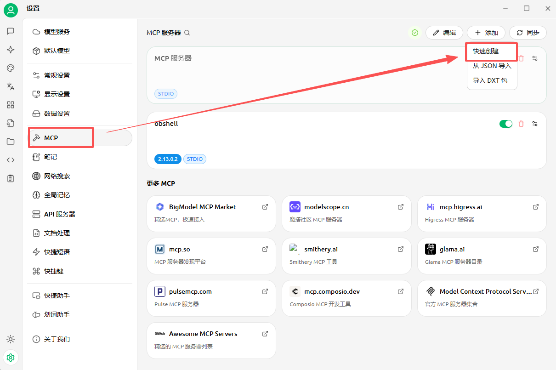The height and width of the screenshot is (370, 556).
Task: Choose 导入 DXT 包 menu entry
Action: coord(490,80)
